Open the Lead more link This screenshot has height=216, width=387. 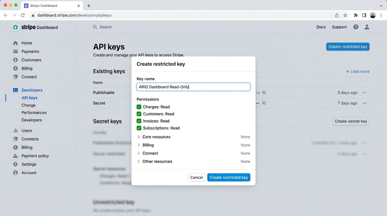click(357, 71)
